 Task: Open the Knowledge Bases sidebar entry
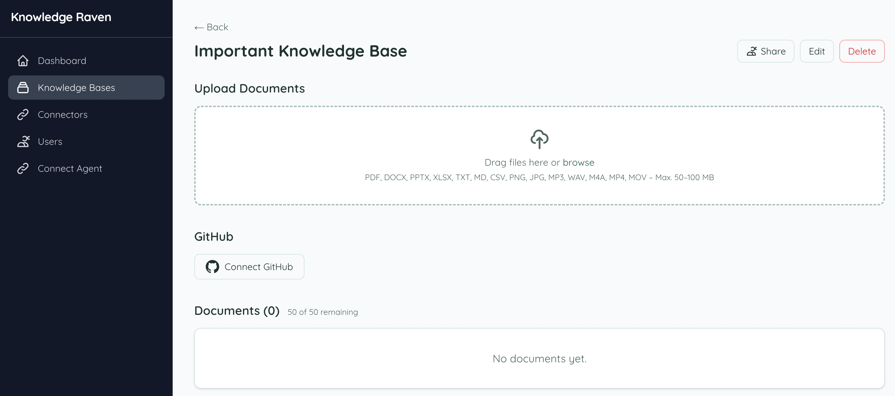click(x=77, y=88)
